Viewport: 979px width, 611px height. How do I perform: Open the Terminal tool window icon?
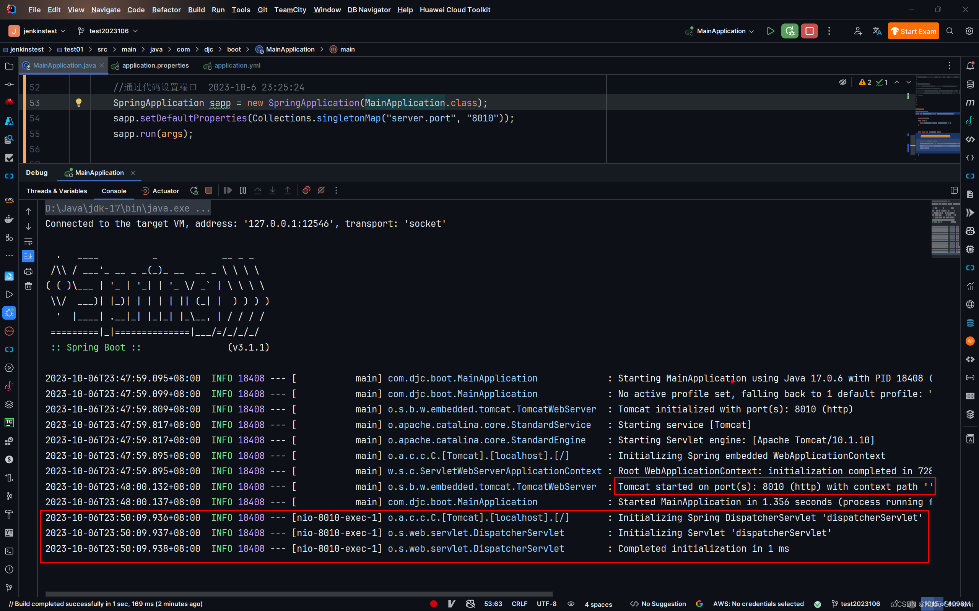[x=9, y=551]
